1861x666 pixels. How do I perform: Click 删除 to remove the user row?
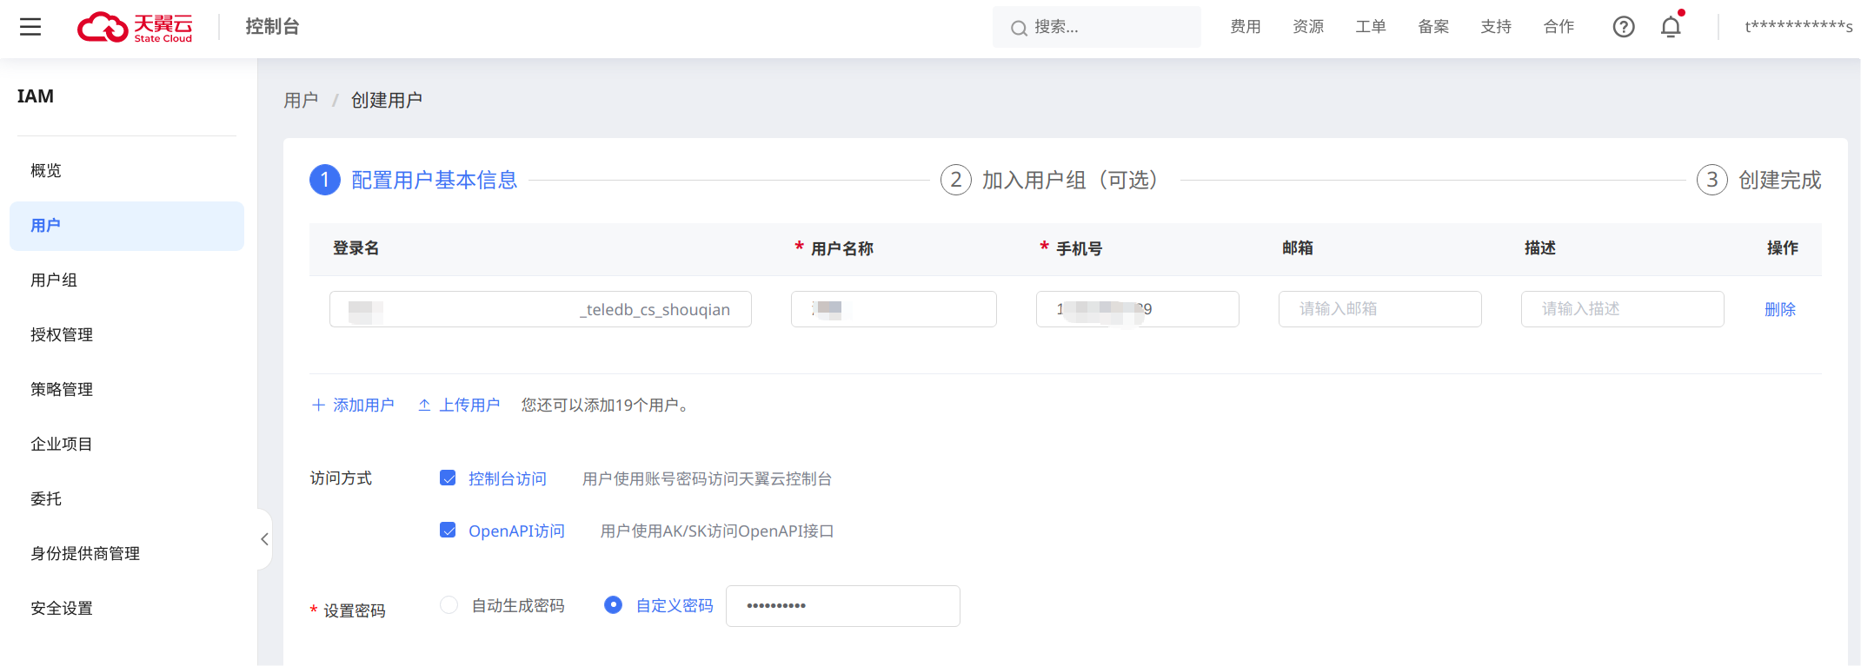coord(1779,309)
